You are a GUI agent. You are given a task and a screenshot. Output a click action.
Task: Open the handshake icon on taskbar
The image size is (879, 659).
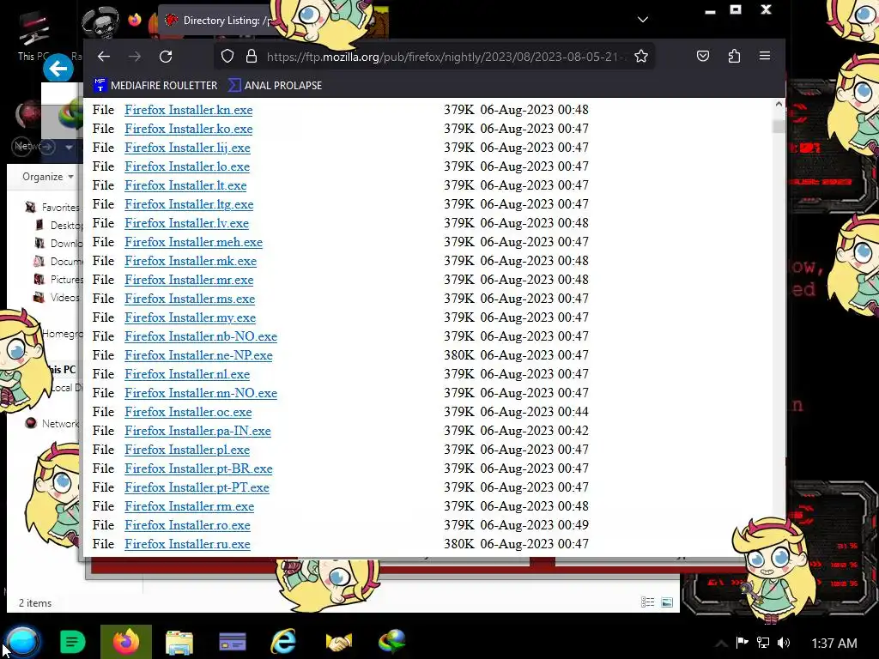coord(338,642)
